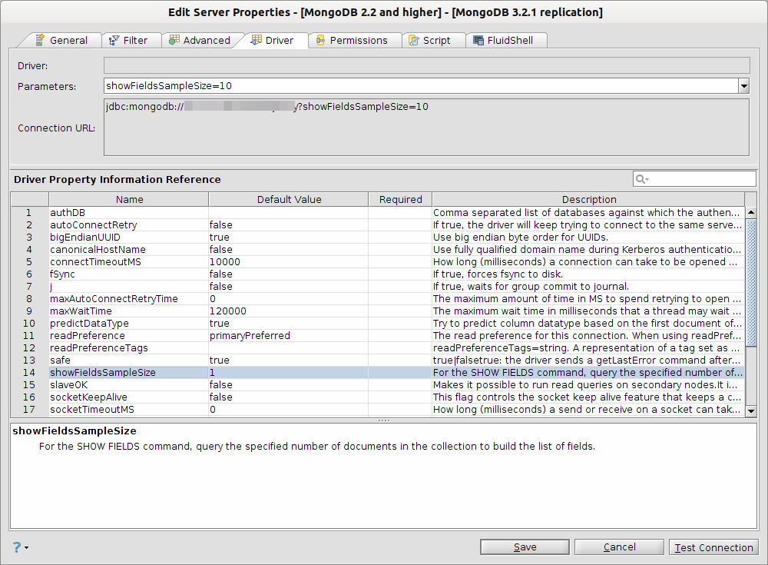Select the canonicalHostName property
768x565 pixels.
tap(377, 249)
